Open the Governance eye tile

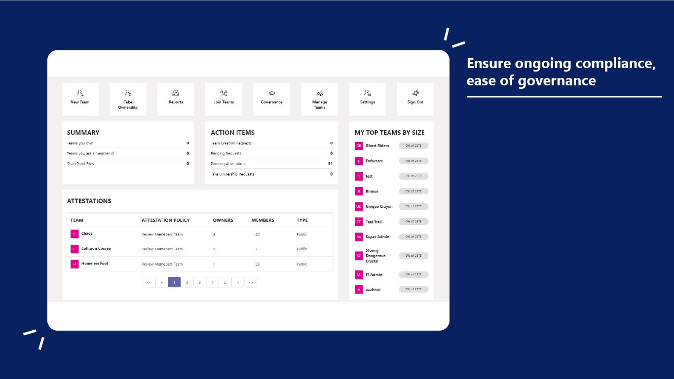pyautogui.click(x=272, y=99)
